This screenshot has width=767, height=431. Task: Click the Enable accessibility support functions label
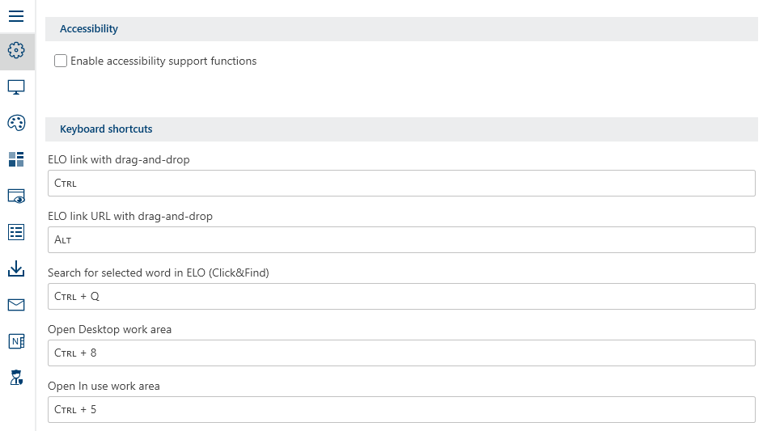[x=163, y=61]
